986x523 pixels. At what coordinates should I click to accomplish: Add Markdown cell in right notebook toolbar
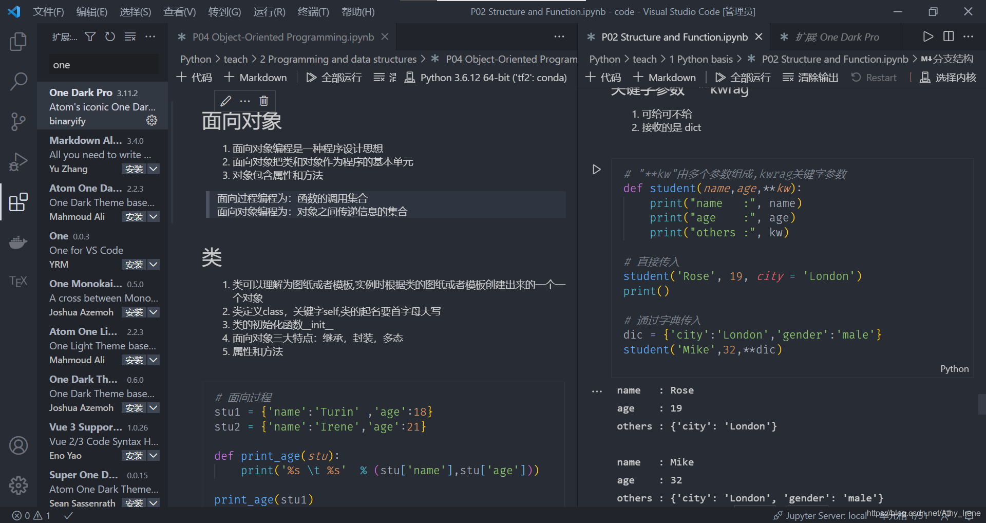(665, 78)
